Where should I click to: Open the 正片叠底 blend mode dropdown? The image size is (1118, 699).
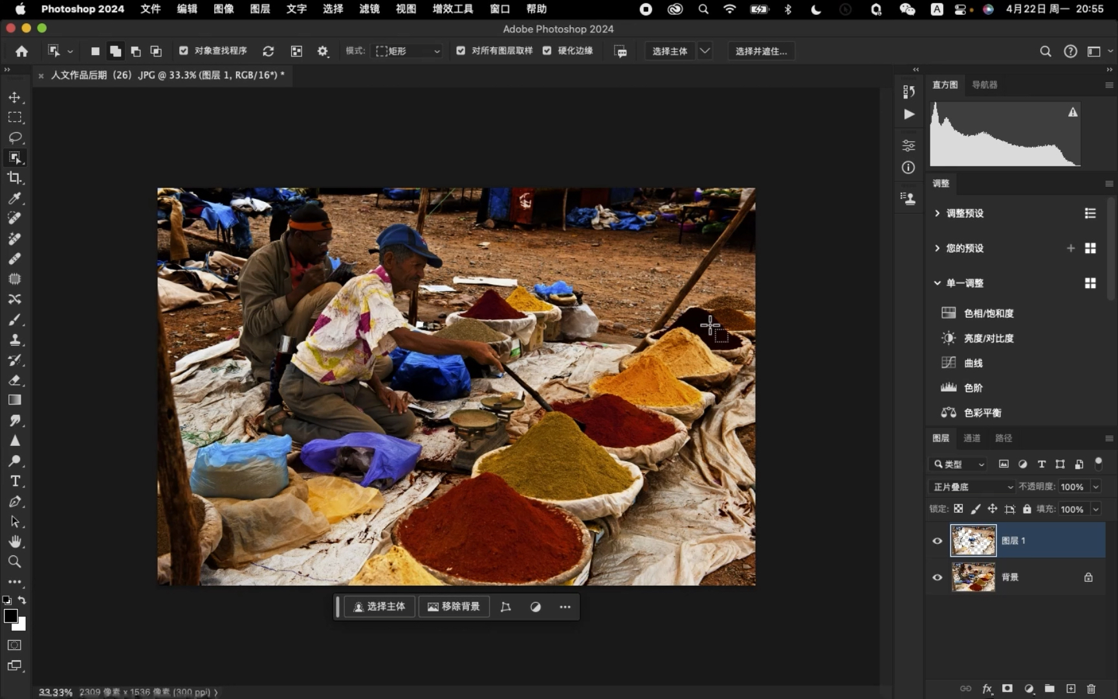click(x=972, y=487)
